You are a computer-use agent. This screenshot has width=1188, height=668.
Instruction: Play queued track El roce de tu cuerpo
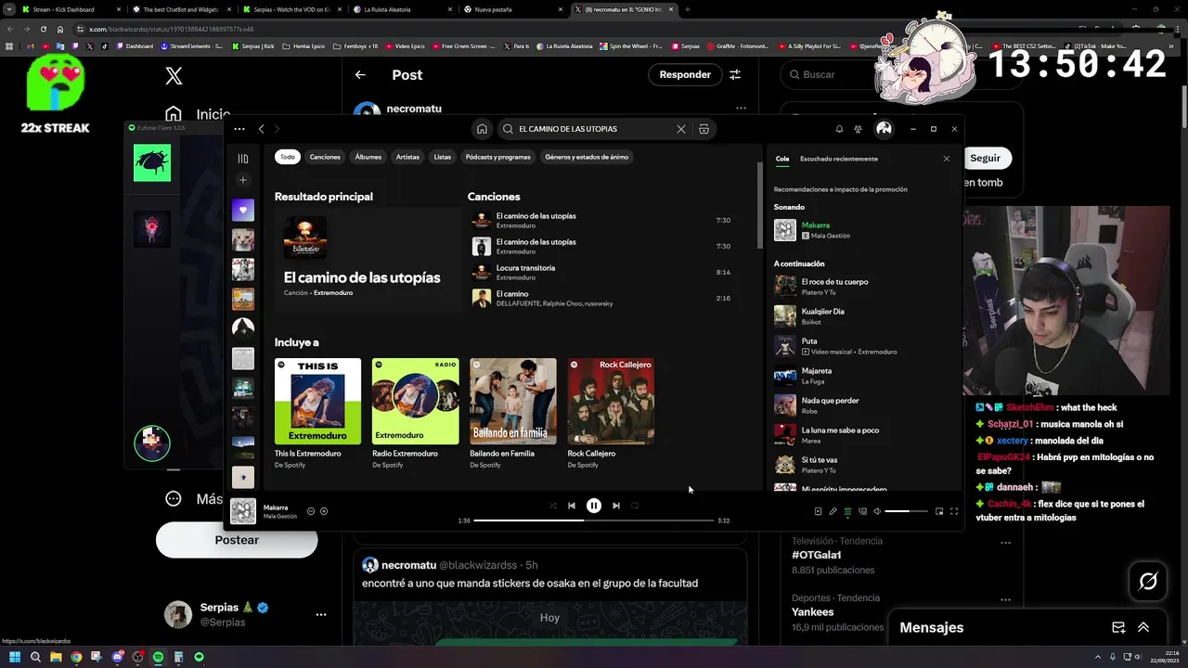(x=863, y=286)
